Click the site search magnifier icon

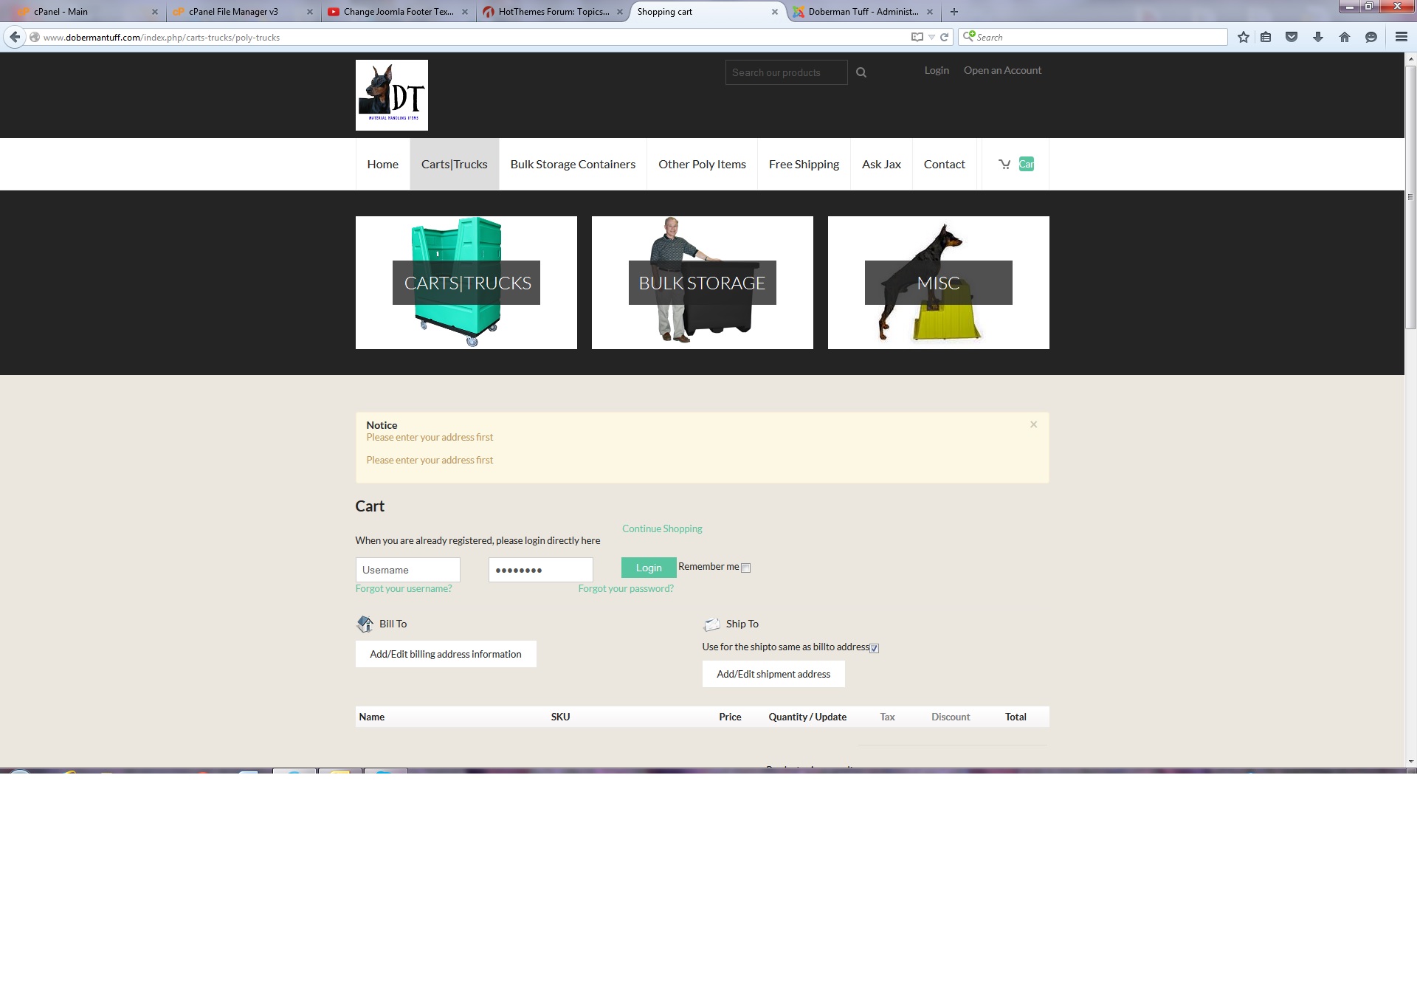coord(861,72)
